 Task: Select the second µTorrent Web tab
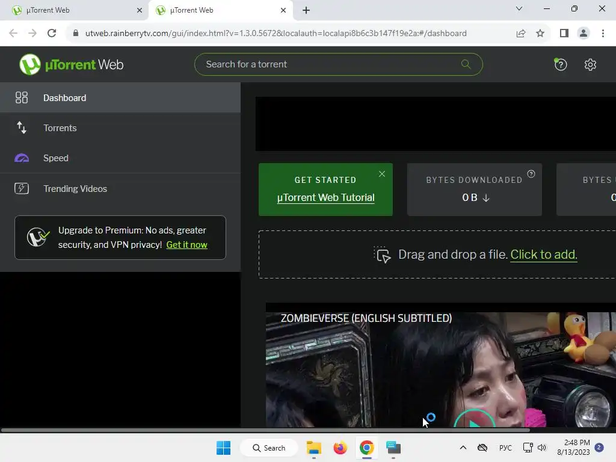click(x=220, y=10)
